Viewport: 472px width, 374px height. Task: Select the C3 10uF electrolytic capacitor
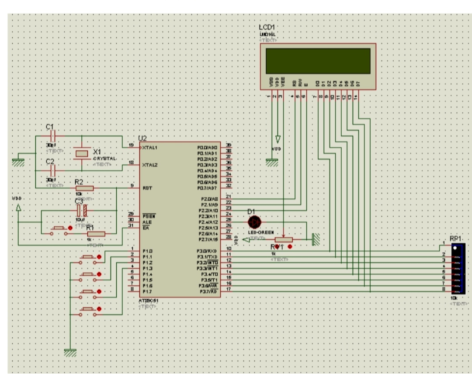click(x=82, y=211)
